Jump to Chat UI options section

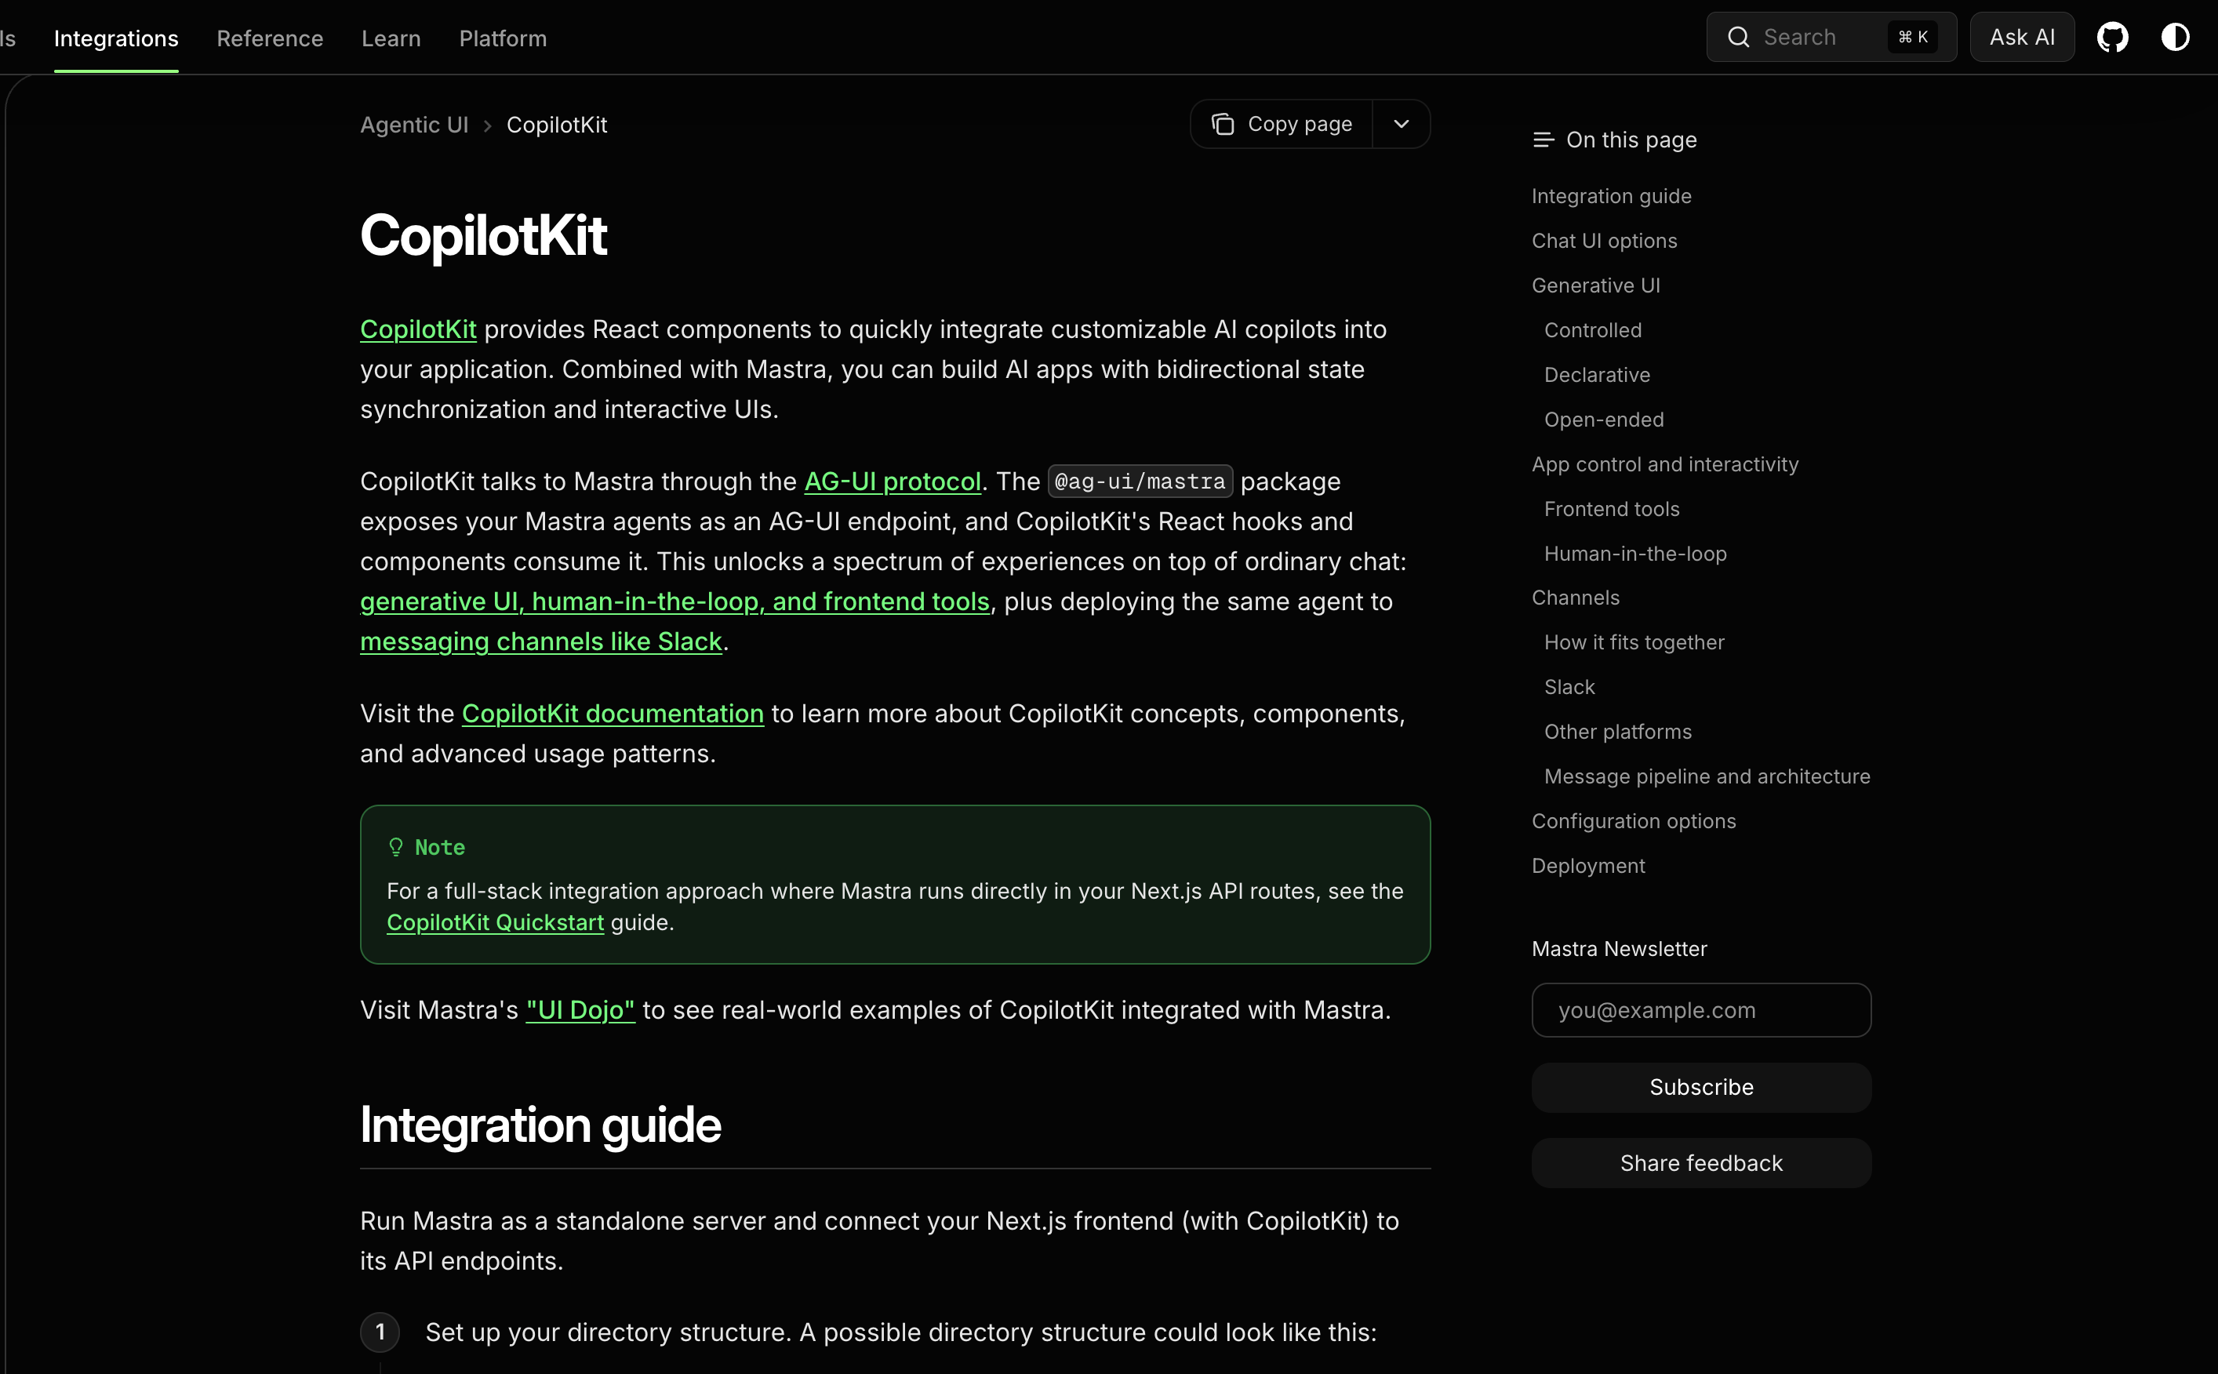[x=1604, y=241]
